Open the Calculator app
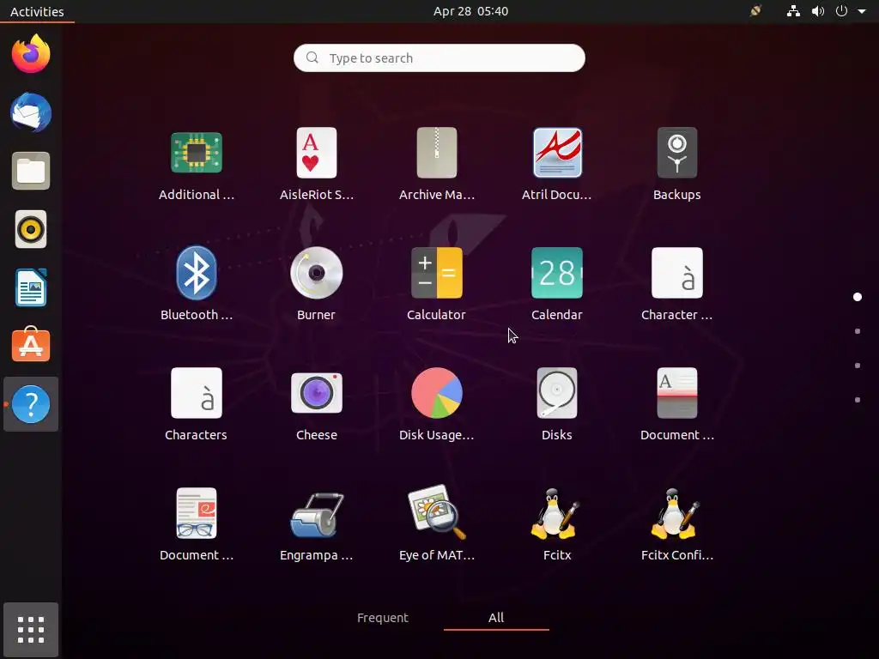The image size is (879, 659). coord(437,283)
